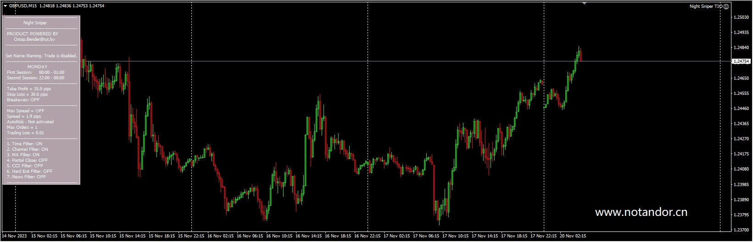Click '6. Hard Exit Filter: OFF' line
Viewport: 753px width, 242px height.
30,171
